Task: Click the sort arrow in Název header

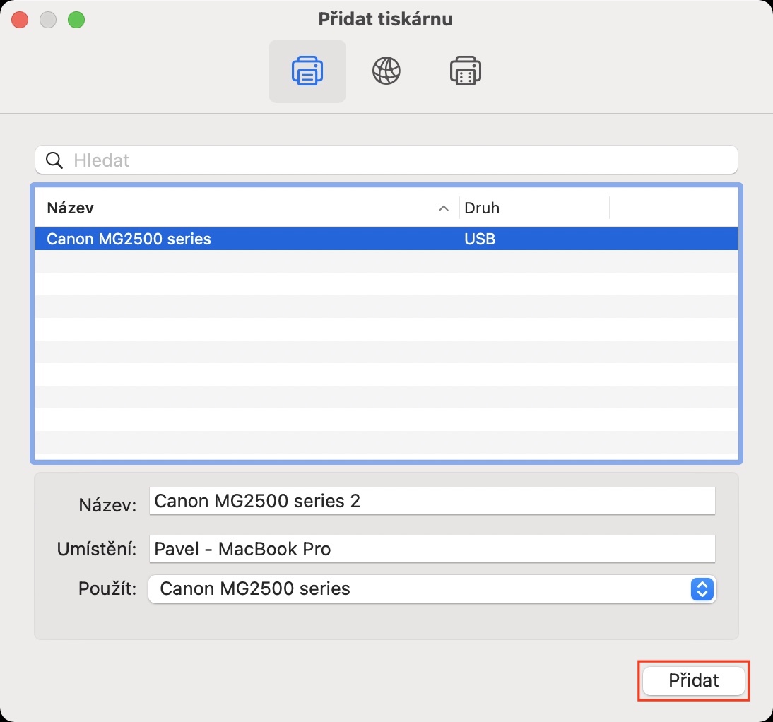Action: (x=444, y=208)
